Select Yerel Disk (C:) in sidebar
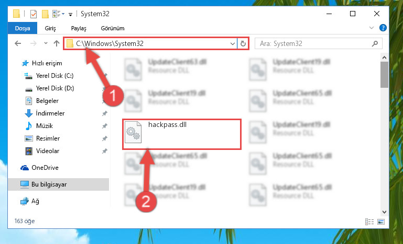 click(x=55, y=76)
